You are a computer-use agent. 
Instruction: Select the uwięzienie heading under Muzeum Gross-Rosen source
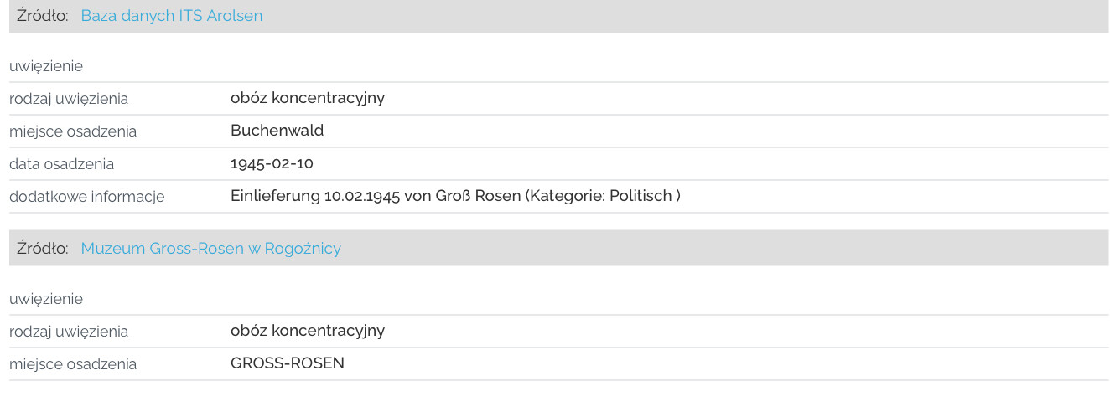(46, 299)
